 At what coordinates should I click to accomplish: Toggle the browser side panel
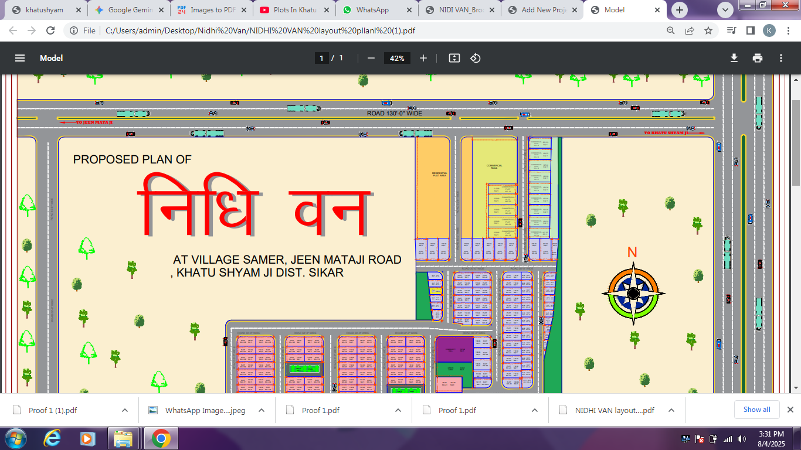tap(750, 30)
